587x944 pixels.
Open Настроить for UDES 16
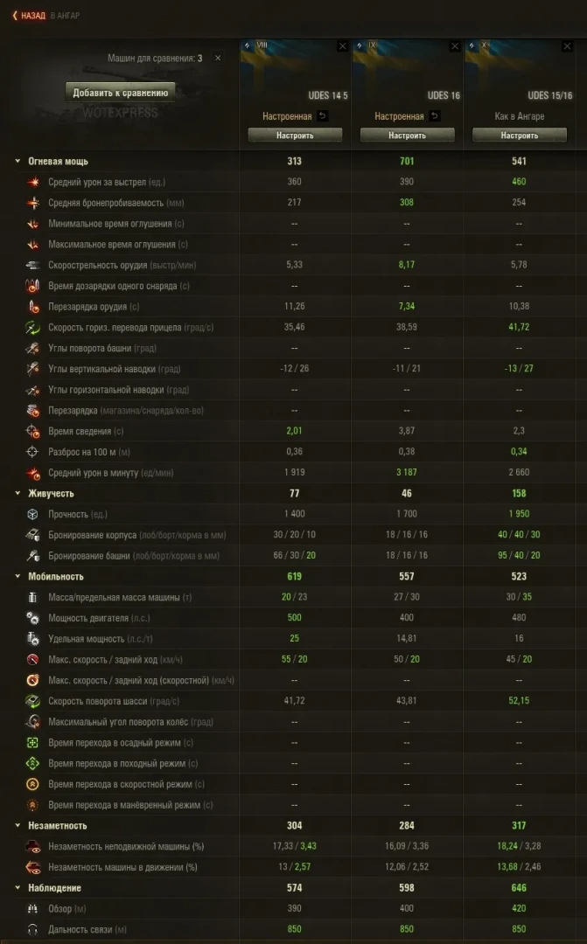tap(407, 135)
